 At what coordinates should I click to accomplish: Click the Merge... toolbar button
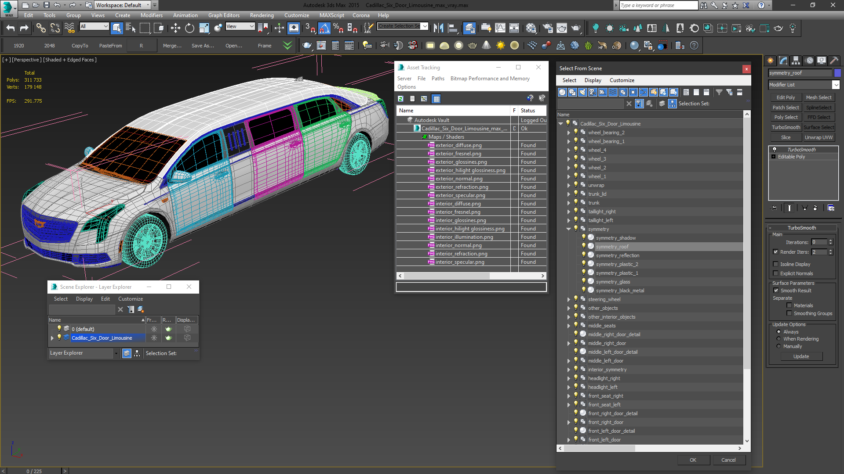point(172,46)
